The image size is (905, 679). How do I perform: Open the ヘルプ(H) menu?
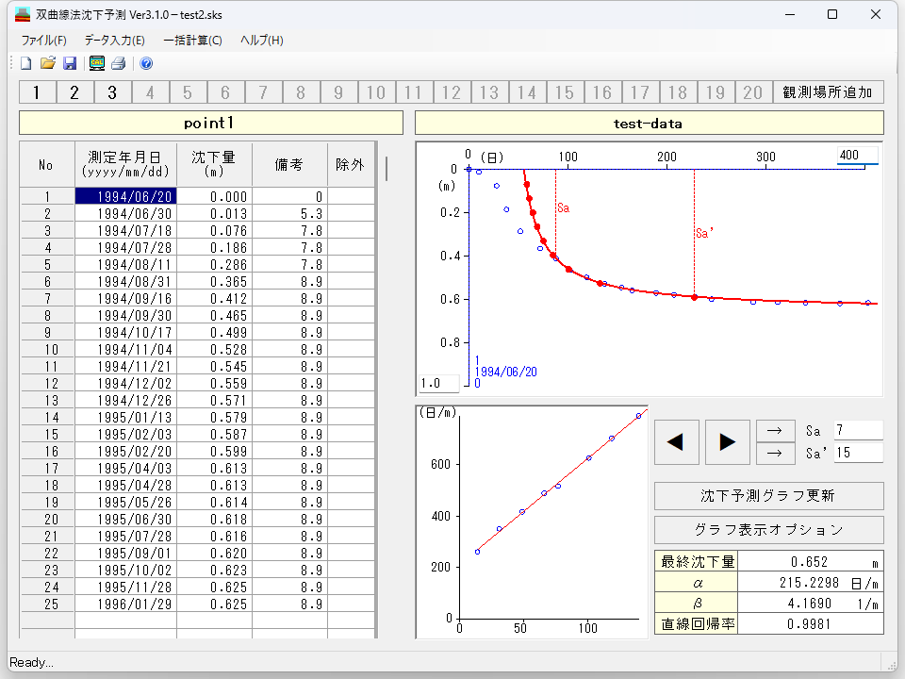pyautogui.click(x=261, y=41)
